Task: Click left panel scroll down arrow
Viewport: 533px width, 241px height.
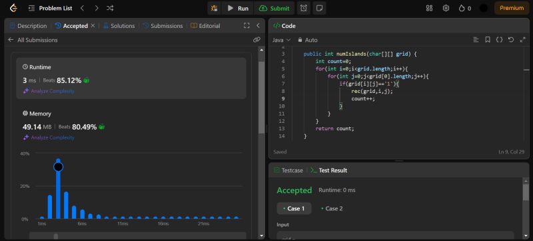Action: (x=261, y=236)
